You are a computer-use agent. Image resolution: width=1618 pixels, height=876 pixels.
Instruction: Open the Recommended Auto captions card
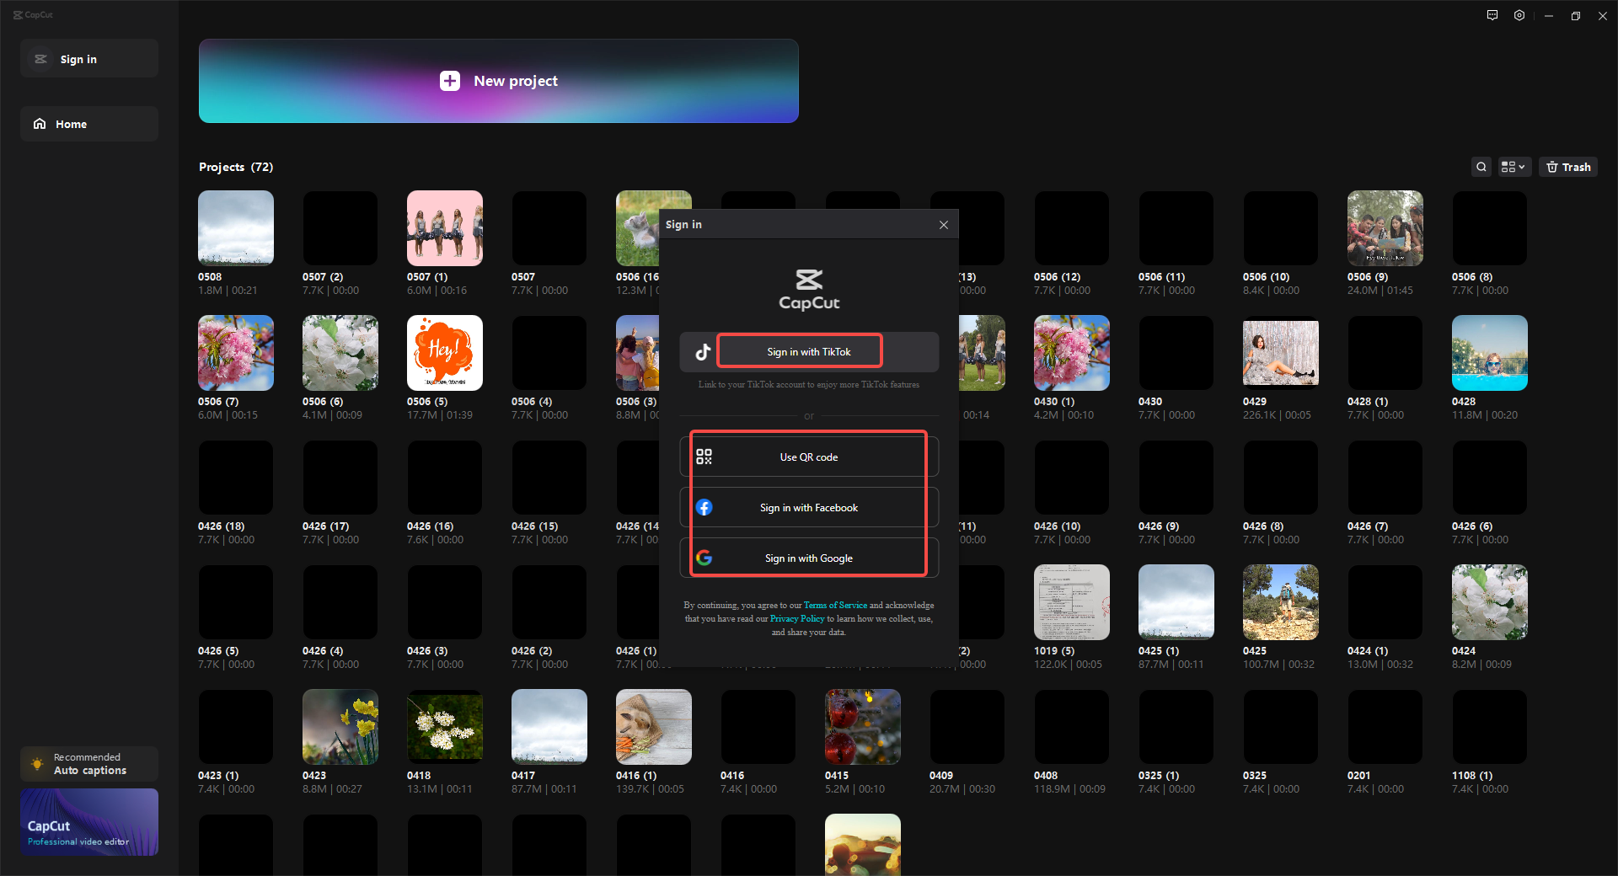tap(89, 764)
